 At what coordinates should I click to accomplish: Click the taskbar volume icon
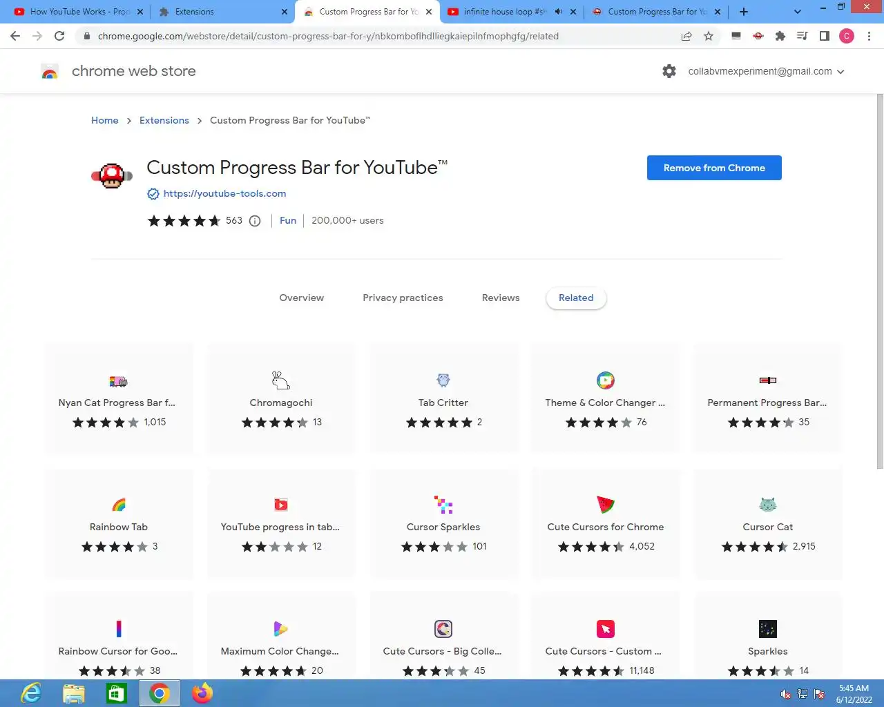[785, 694]
